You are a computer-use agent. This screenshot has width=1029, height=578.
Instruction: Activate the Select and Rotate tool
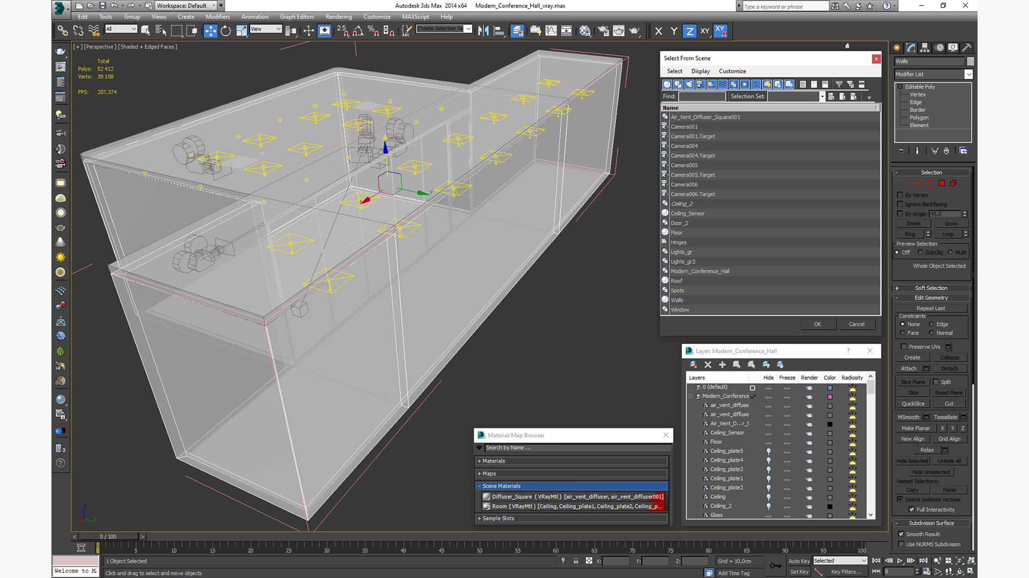coord(226,31)
